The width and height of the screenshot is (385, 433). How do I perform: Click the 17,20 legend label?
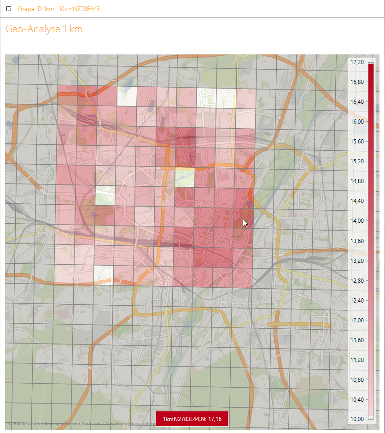click(357, 62)
